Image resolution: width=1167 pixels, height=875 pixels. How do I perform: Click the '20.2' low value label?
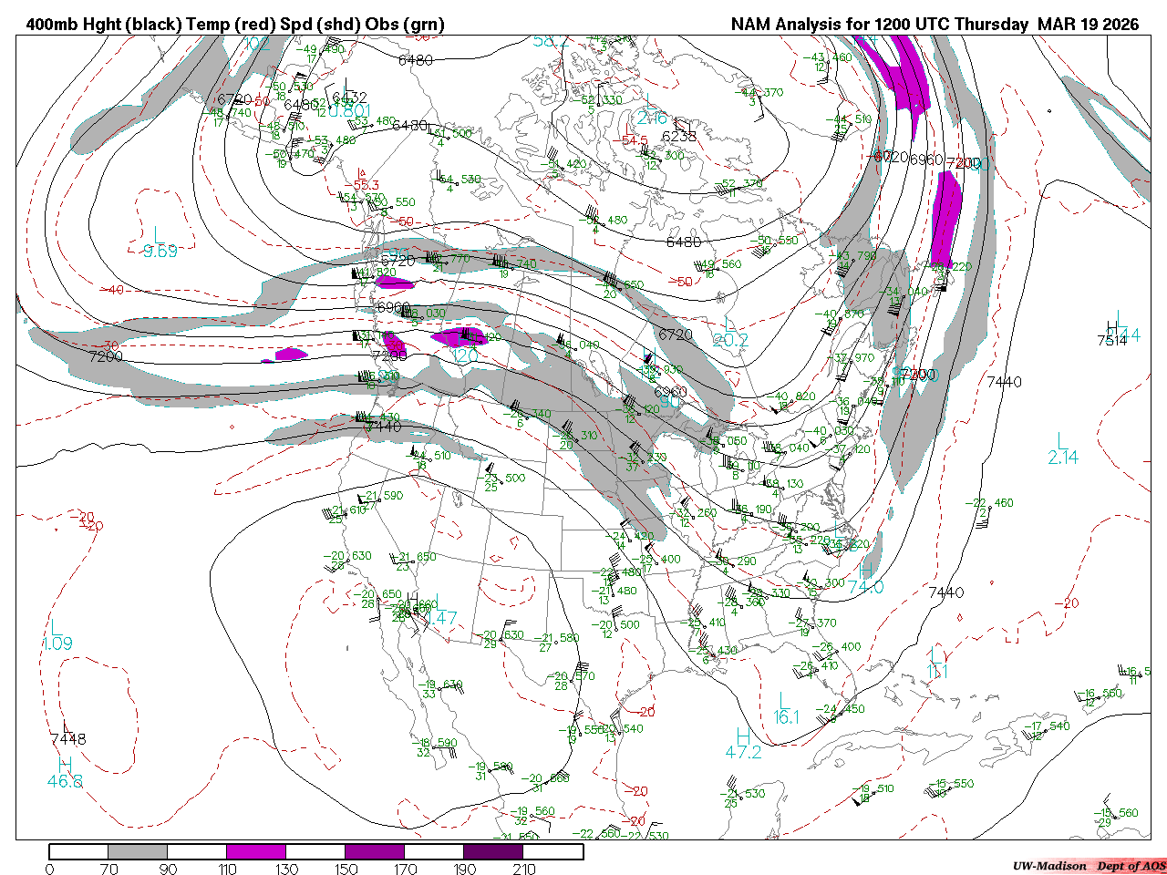tap(730, 340)
